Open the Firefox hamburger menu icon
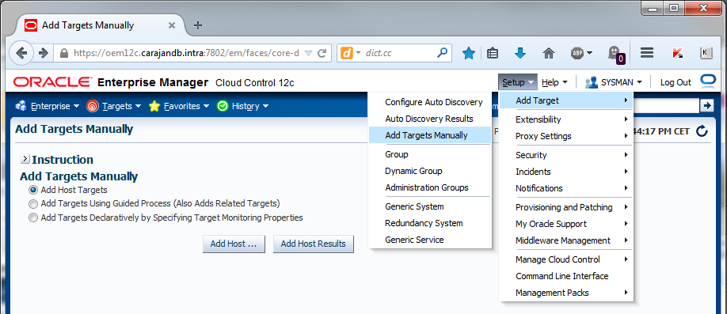This screenshot has height=314, width=727. tap(646, 53)
